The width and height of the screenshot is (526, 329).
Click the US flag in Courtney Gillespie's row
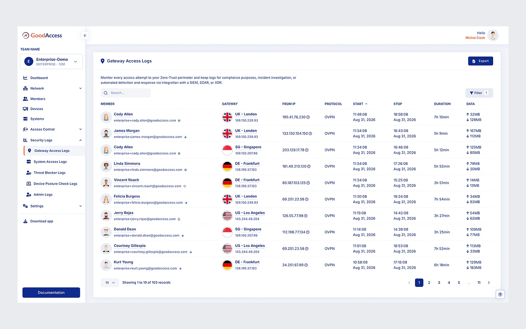coord(227,249)
